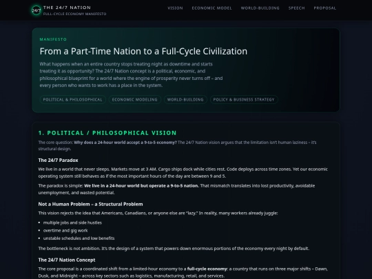Click the Manifesto label
The height and width of the screenshot is (279, 372).
53,39
